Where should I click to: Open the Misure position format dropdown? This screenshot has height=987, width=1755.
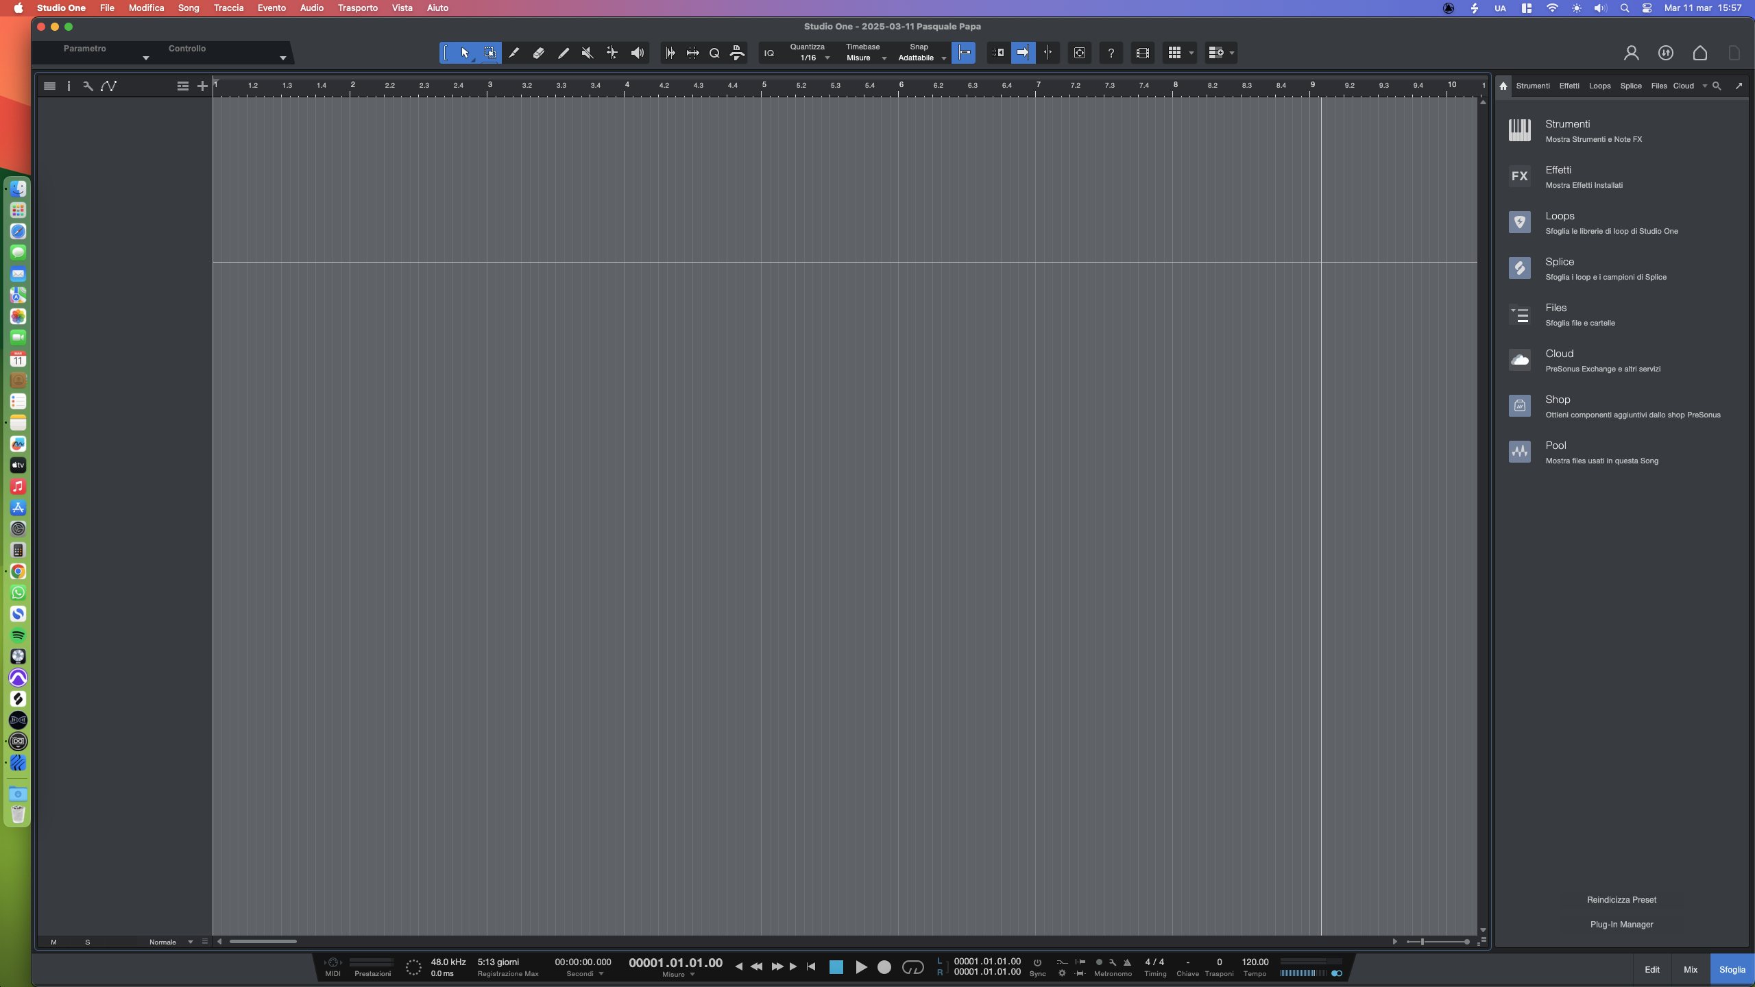click(x=679, y=975)
